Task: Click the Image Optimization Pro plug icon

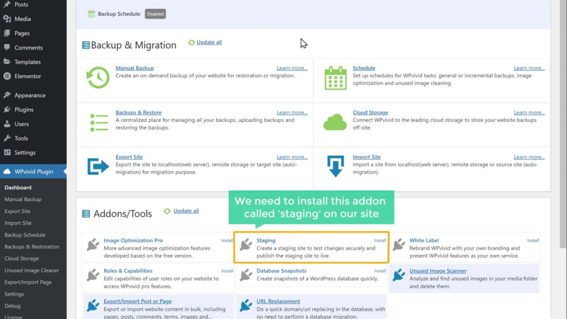Action: pyautogui.click(x=93, y=244)
